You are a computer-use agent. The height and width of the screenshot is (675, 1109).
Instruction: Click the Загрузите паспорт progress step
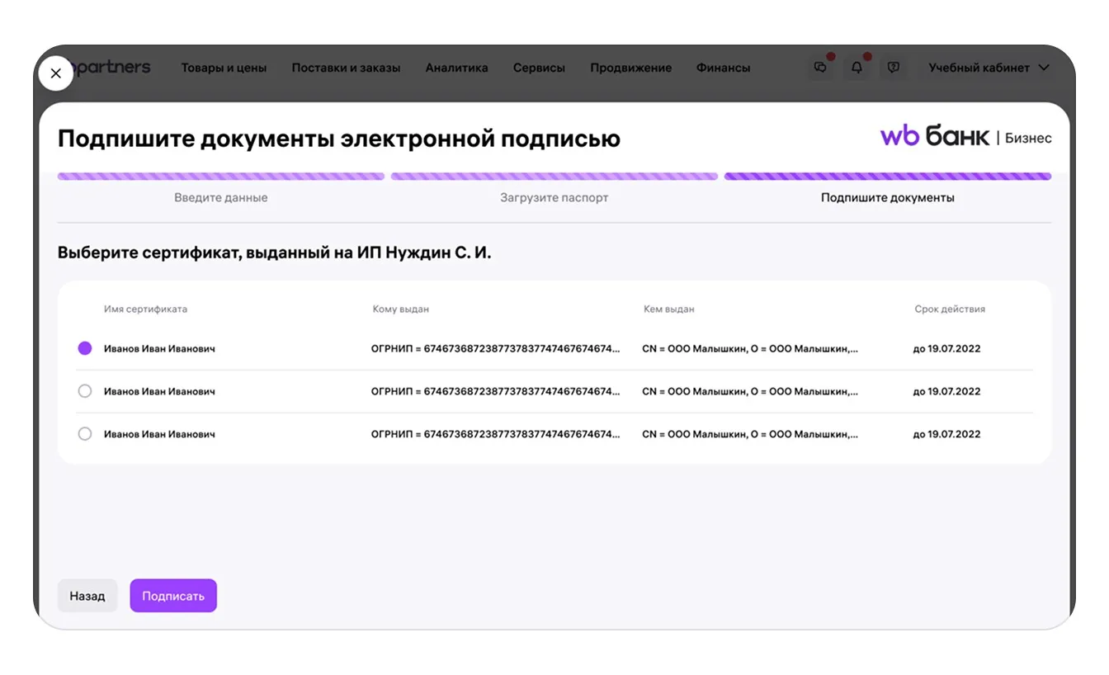coord(554,198)
